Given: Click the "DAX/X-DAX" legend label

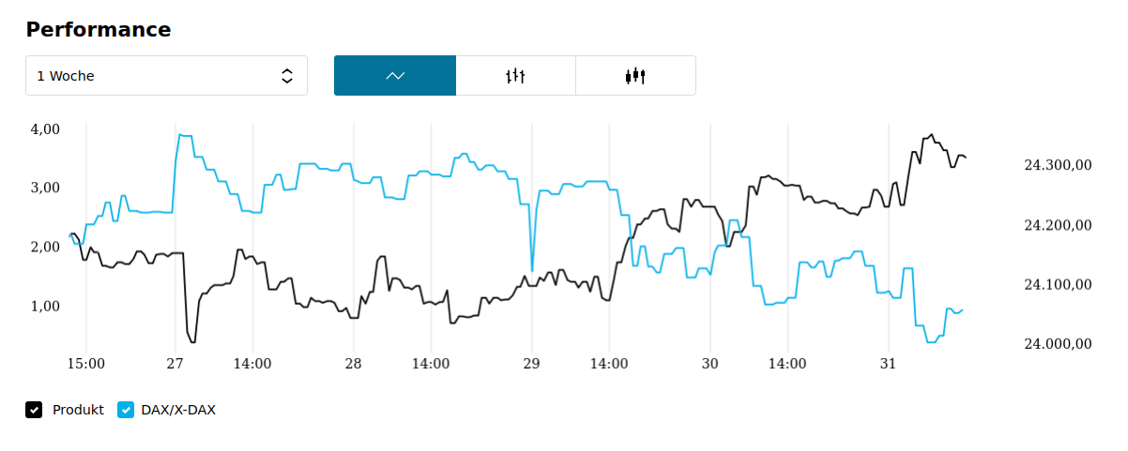Looking at the screenshot, I should pos(178,410).
